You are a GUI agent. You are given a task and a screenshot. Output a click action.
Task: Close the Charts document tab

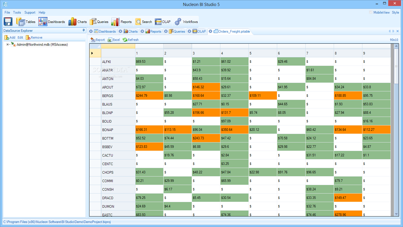(120, 31)
